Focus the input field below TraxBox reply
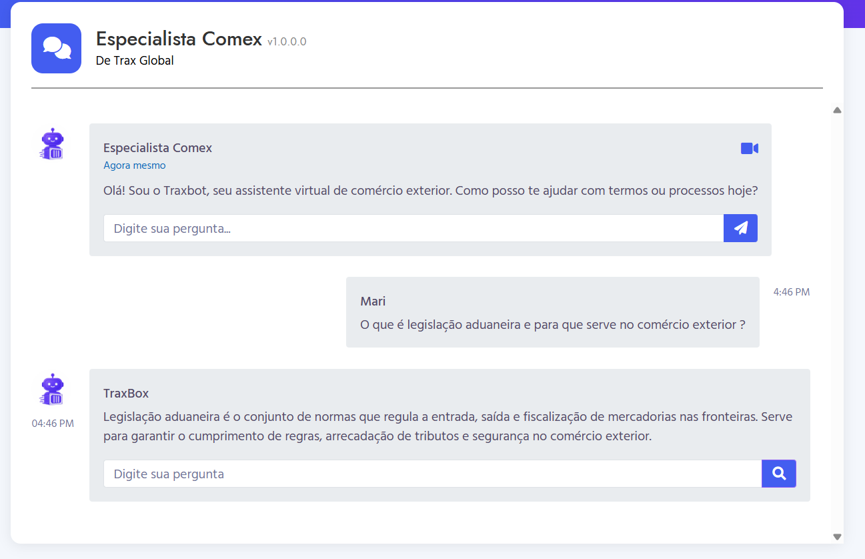Image resolution: width=865 pixels, height=559 pixels. click(x=431, y=474)
